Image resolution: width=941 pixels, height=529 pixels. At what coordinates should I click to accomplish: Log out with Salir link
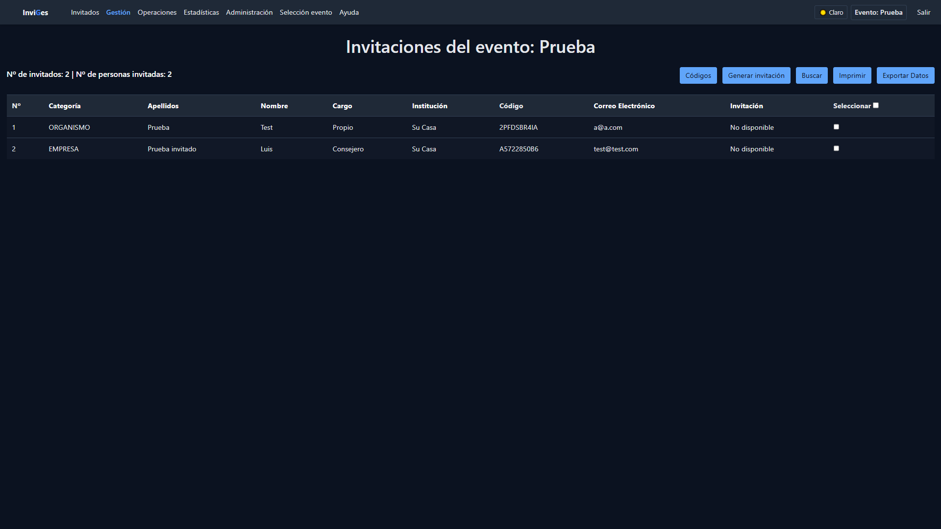[x=923, y=13]
